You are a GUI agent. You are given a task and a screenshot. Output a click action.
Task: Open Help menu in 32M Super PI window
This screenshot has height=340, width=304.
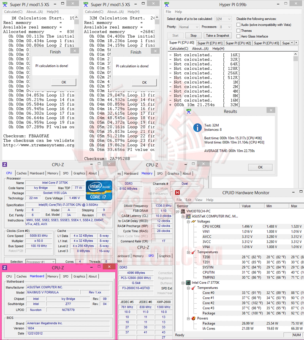coord(133,12)
